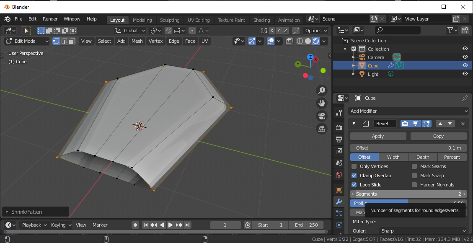
Task: Apply the Bevel modifier
Action: pos(378,136)
